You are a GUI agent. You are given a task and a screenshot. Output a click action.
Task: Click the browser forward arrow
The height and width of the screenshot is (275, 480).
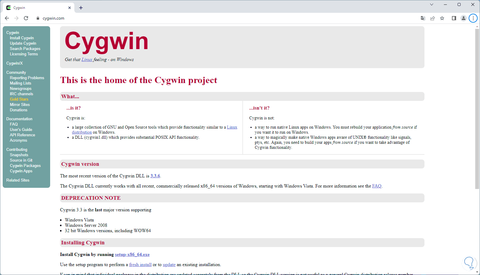click(x=16, y=18)
